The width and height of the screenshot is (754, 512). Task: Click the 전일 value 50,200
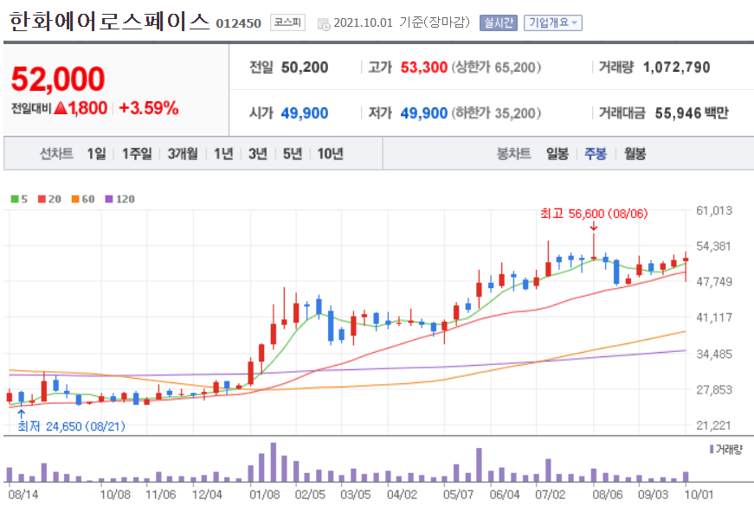pyautogui.click(x=305, y=67)
